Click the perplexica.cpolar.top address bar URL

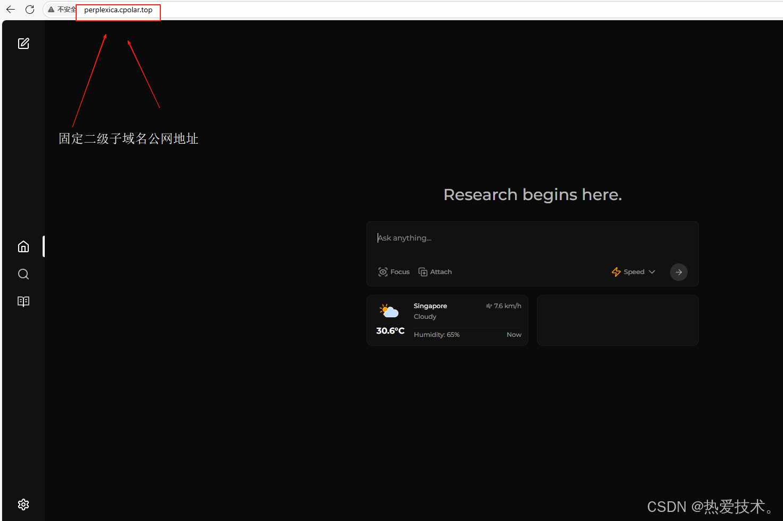118,10
